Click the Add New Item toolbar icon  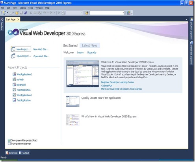(11, 13)
